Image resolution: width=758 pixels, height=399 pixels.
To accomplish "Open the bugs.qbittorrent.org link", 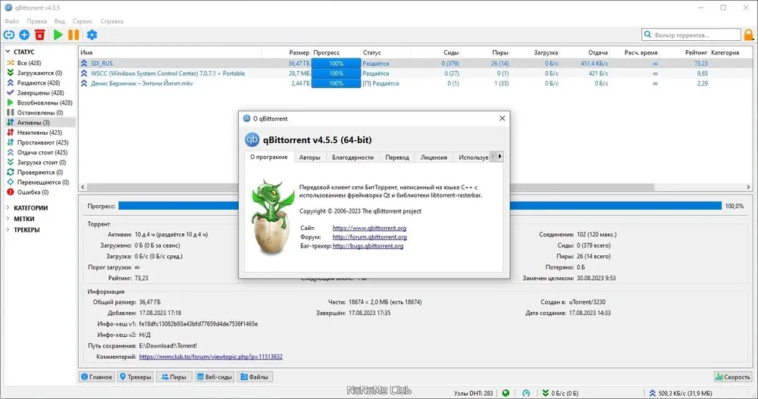I will point(368,246).
